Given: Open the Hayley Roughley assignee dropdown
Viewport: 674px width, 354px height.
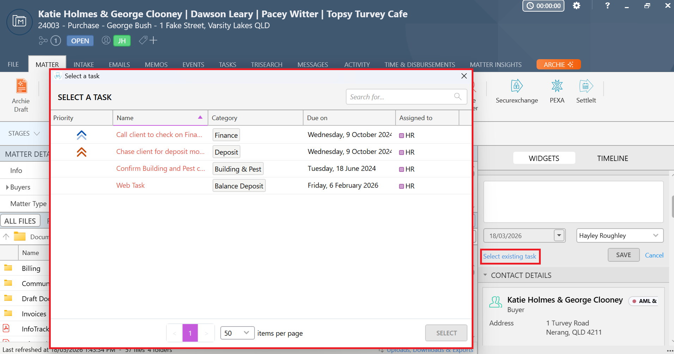Looking at the screenshot, I should [619, 236].
